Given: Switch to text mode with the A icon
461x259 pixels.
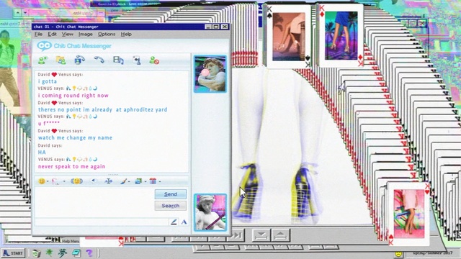Looking at the screenshot, I should [184, 222].
